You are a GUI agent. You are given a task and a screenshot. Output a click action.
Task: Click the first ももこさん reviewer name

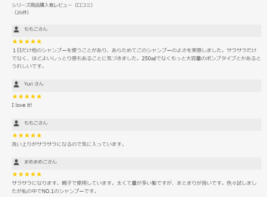tap(36, 29)
